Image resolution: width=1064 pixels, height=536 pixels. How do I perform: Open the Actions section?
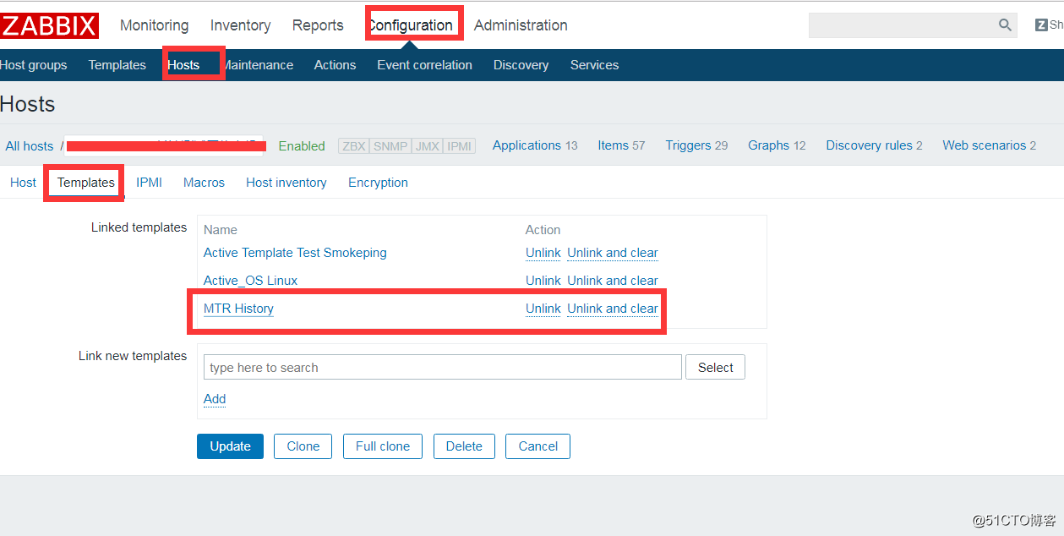(x=335, y=65)
